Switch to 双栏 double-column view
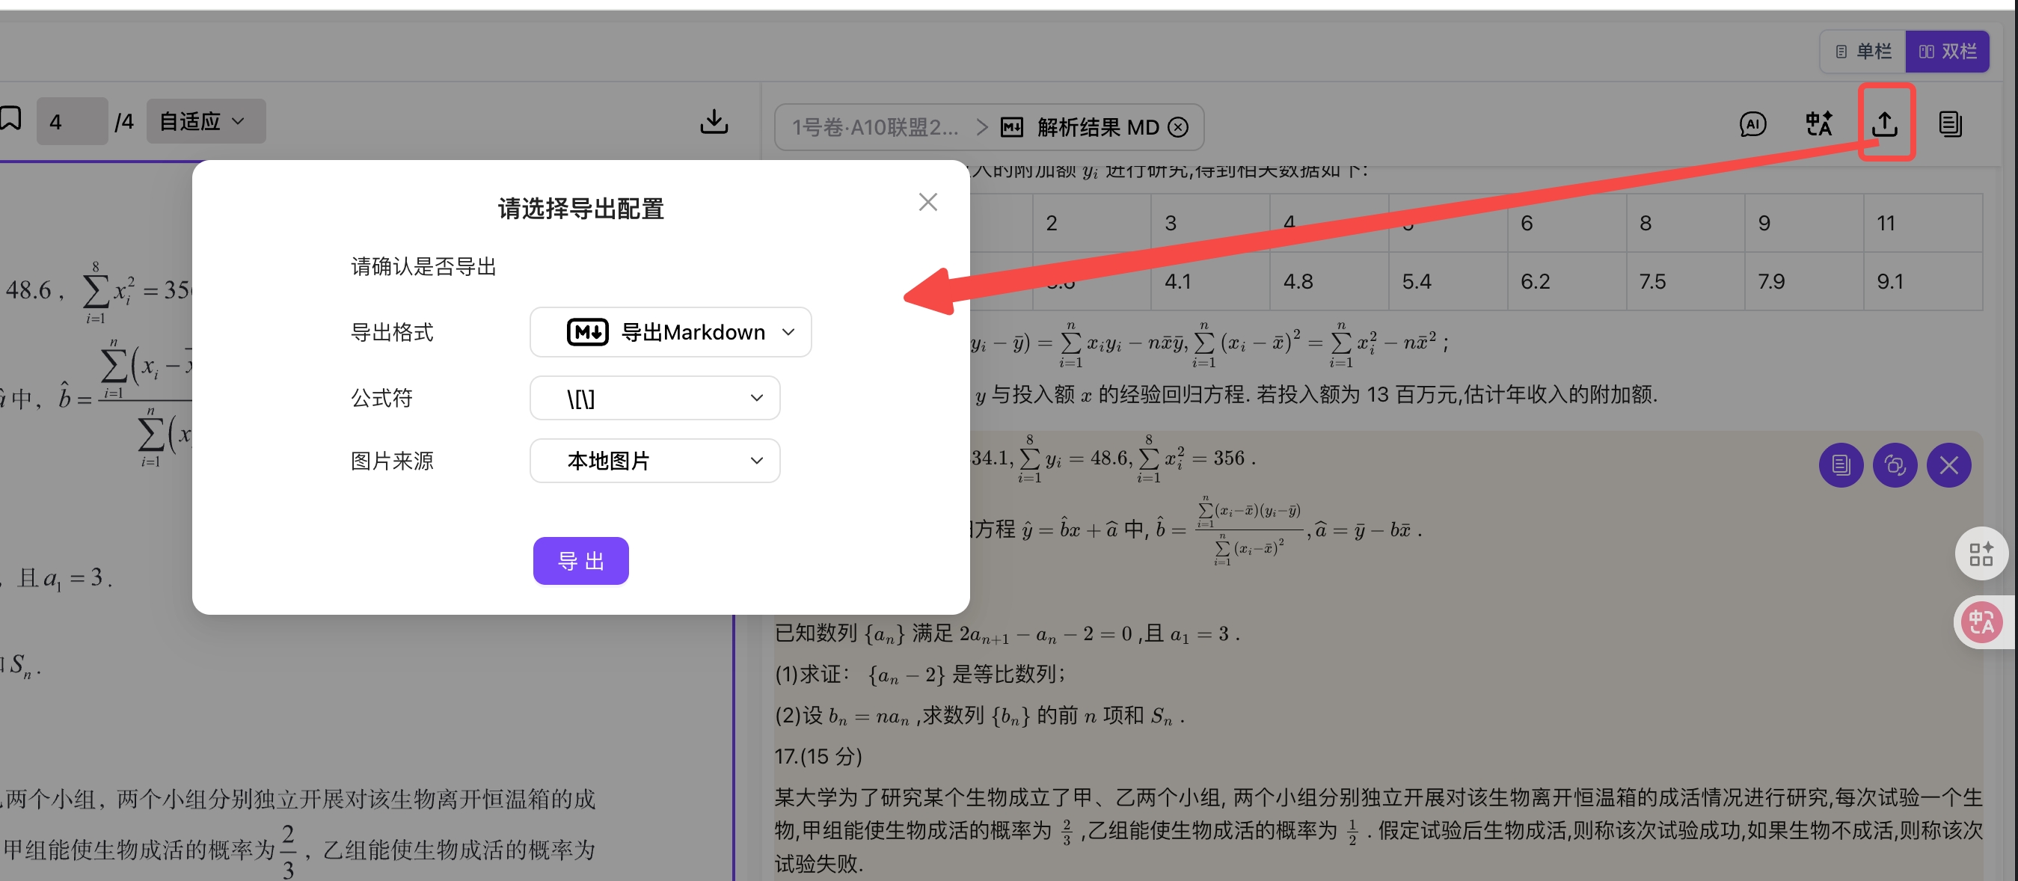 (1947, 52)
